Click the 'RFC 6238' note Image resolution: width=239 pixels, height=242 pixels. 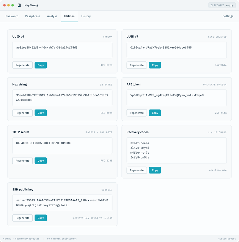coord(106,160)
